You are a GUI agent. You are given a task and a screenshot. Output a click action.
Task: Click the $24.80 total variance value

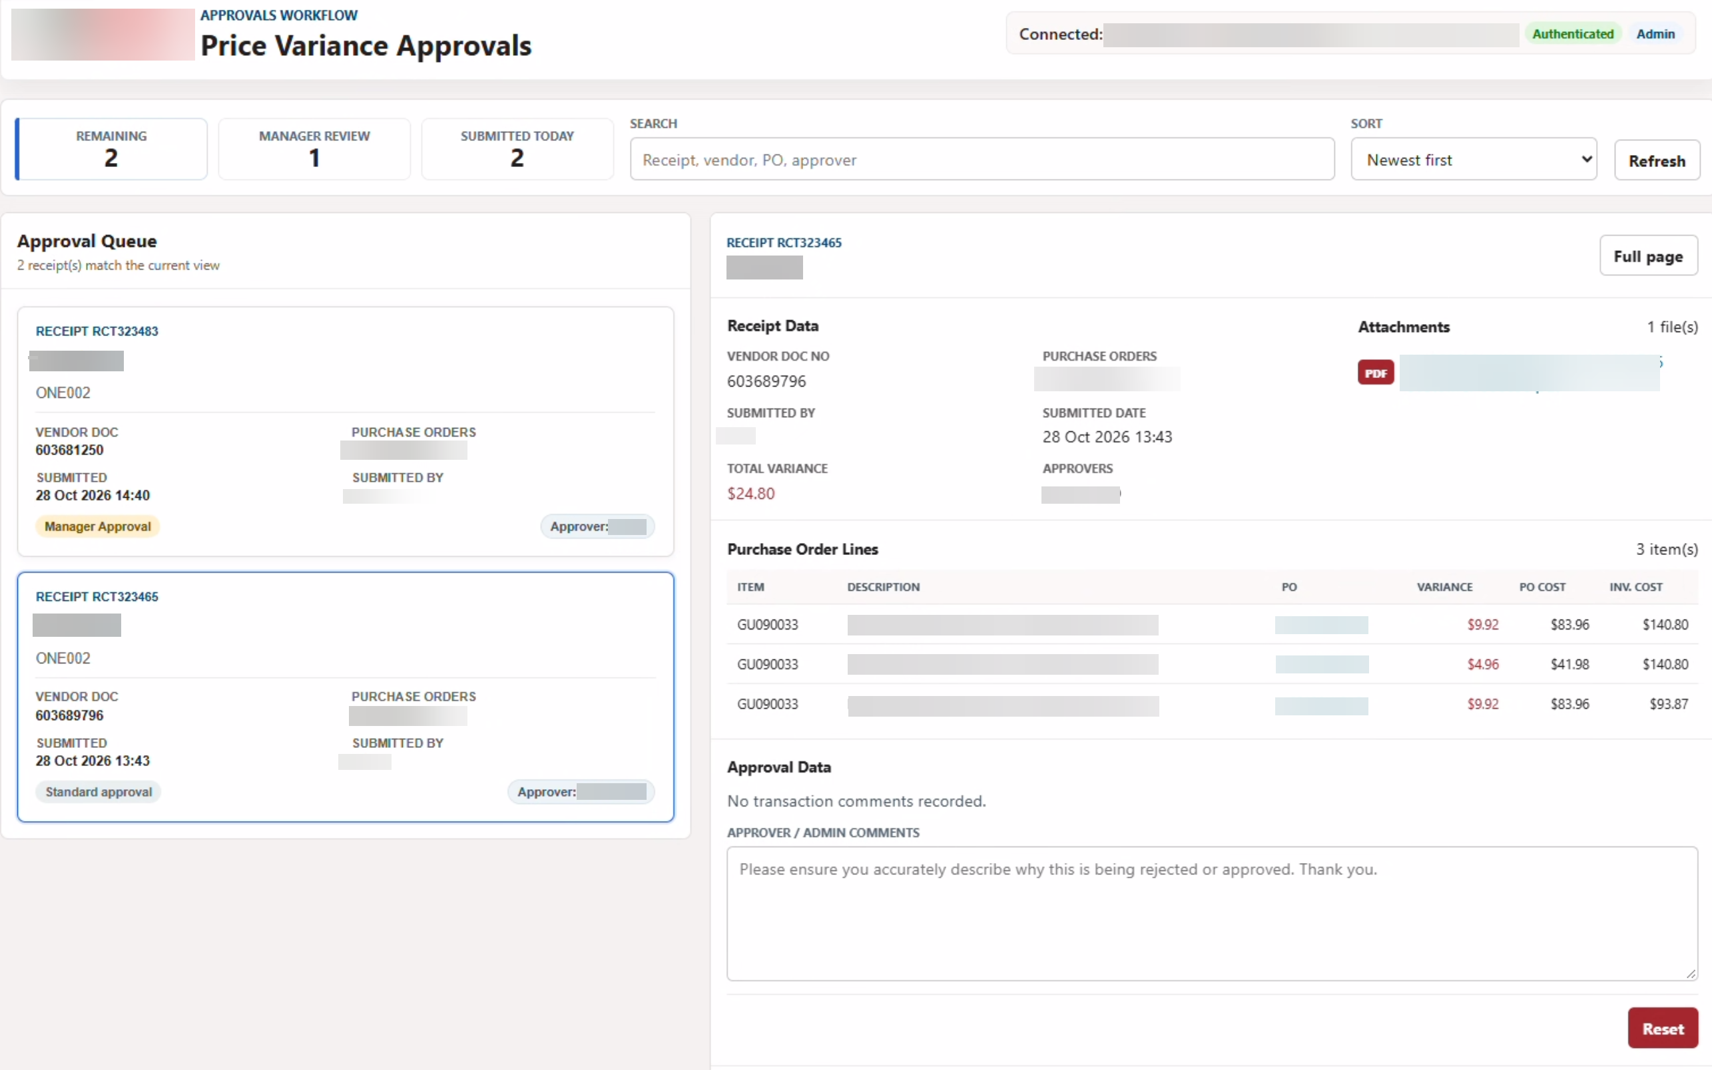pyautogui.click(x=750, y=493)
